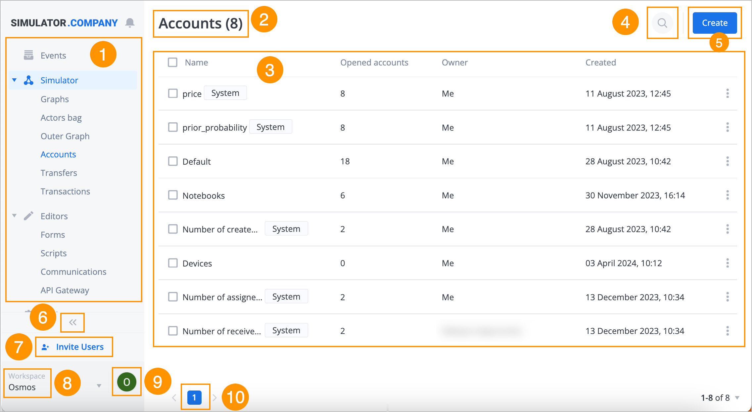Click opened accounts value 18
The height and width of the screenshot is (412, 752).
coord(345,161)
